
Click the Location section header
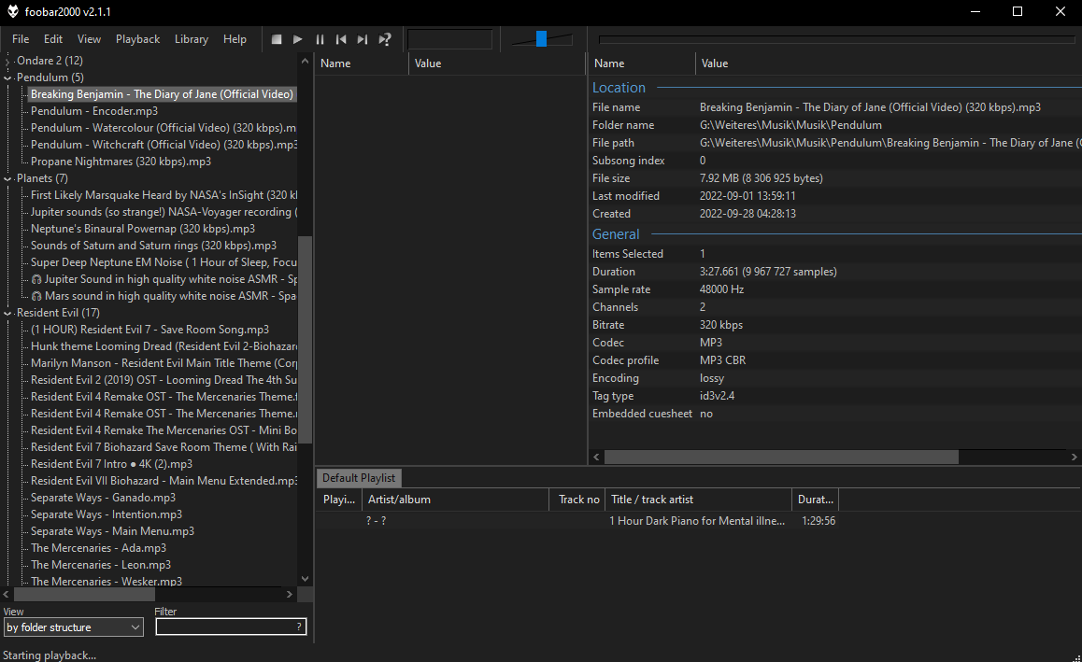pyautogui.click(x=619, y=88)
